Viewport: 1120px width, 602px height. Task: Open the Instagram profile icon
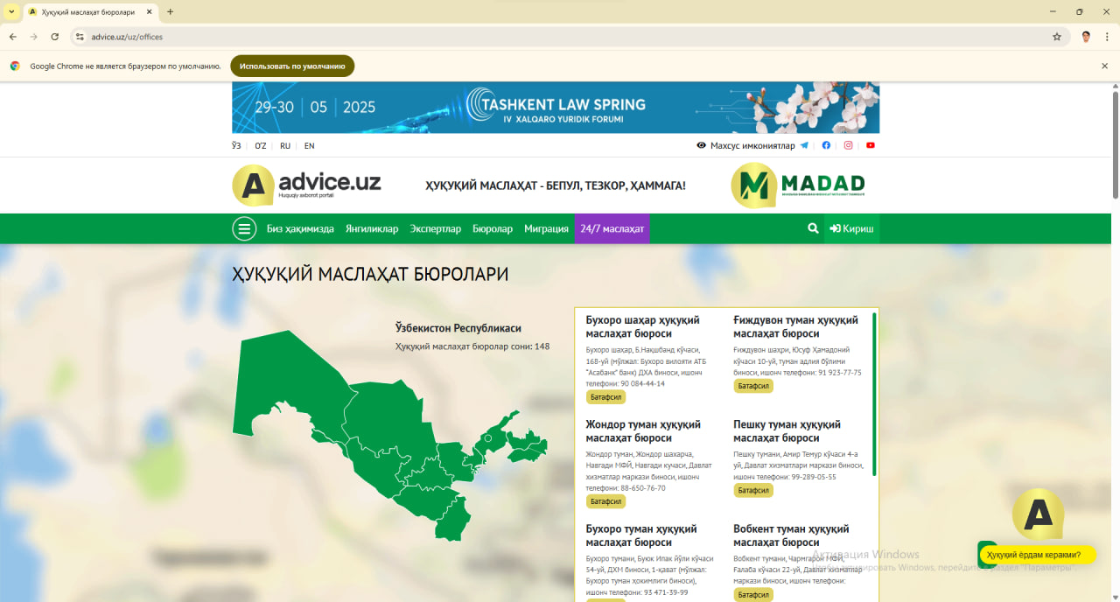(848, 146)
